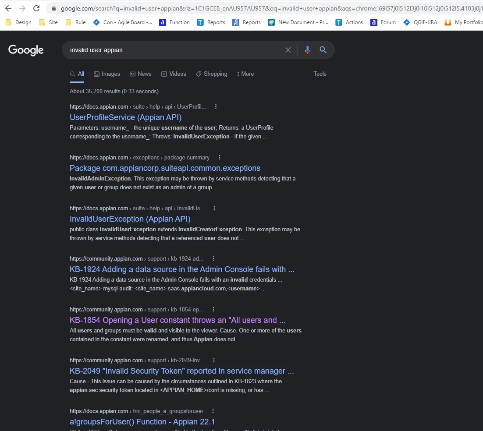Image resolution: width=483 pixels, height=431 pixels.
Task: Open the Function bookmark
Action: click(x=174, y=22)
